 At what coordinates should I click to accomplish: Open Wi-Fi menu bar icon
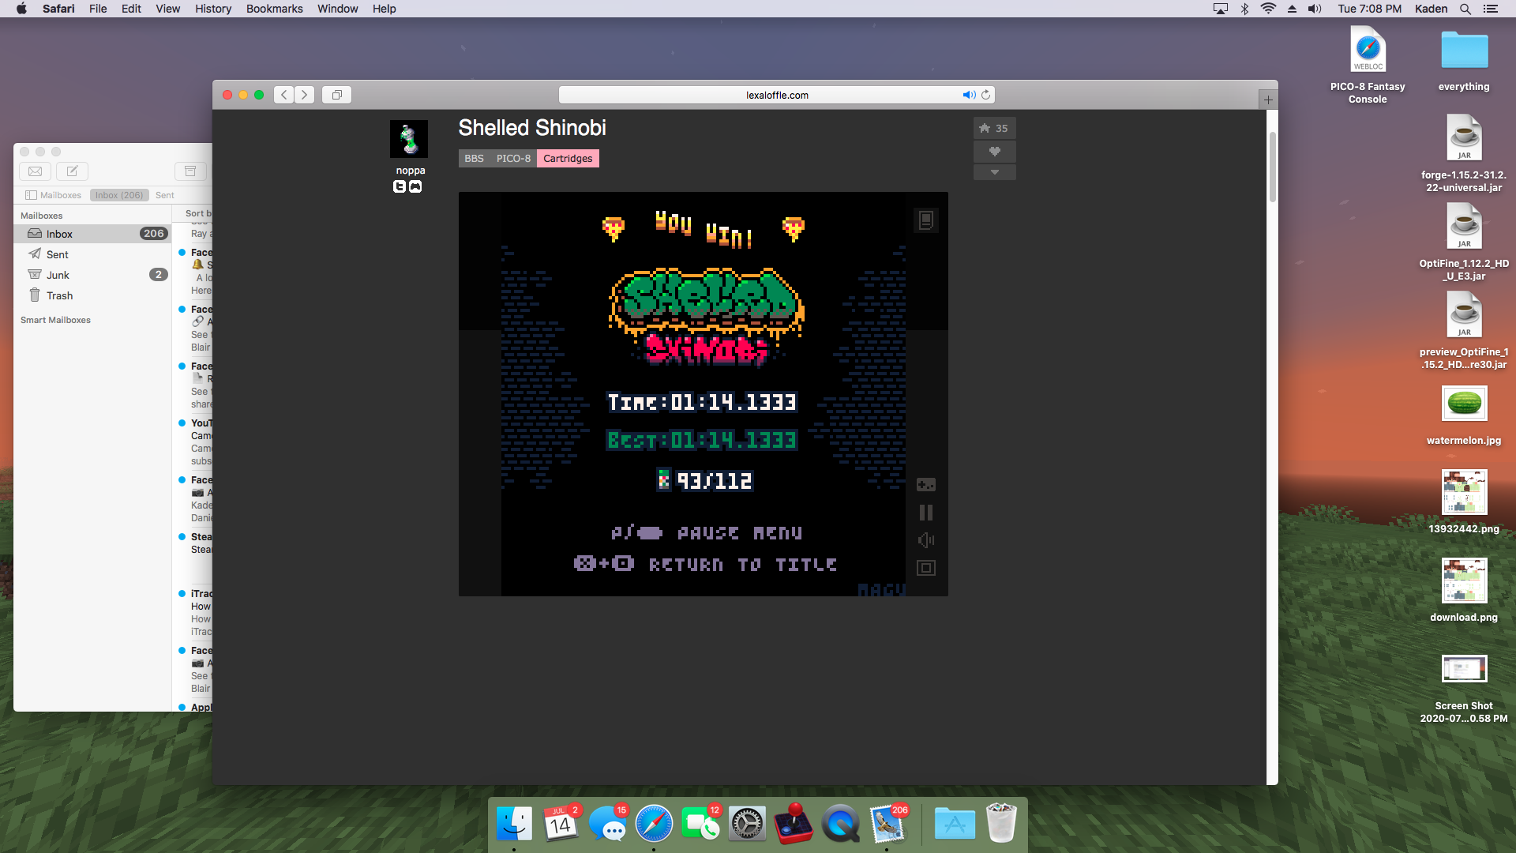[1268, 9]
